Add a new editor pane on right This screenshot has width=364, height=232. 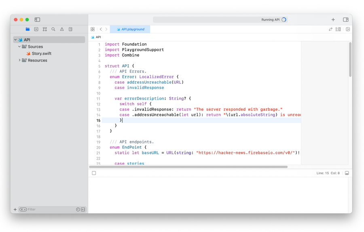pos(348,29)
